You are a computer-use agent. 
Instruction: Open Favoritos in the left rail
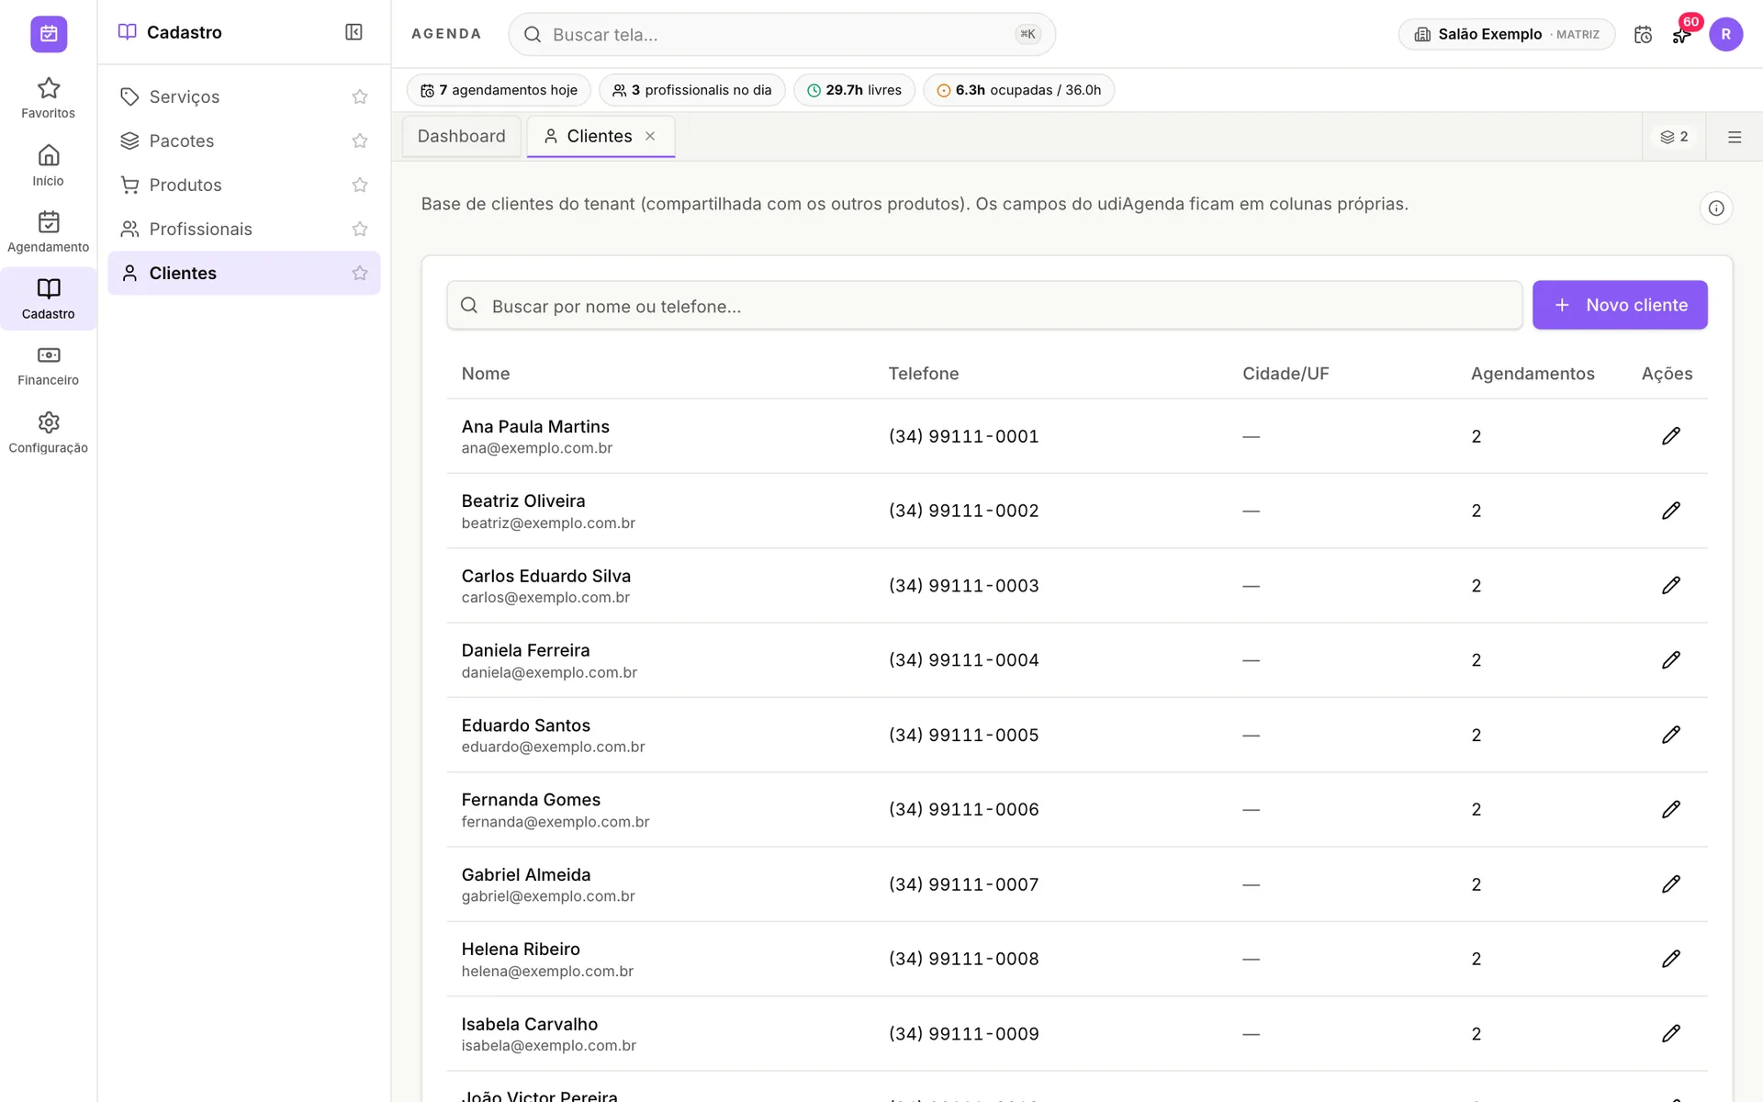pyautogui.click(x=48, y=98)
